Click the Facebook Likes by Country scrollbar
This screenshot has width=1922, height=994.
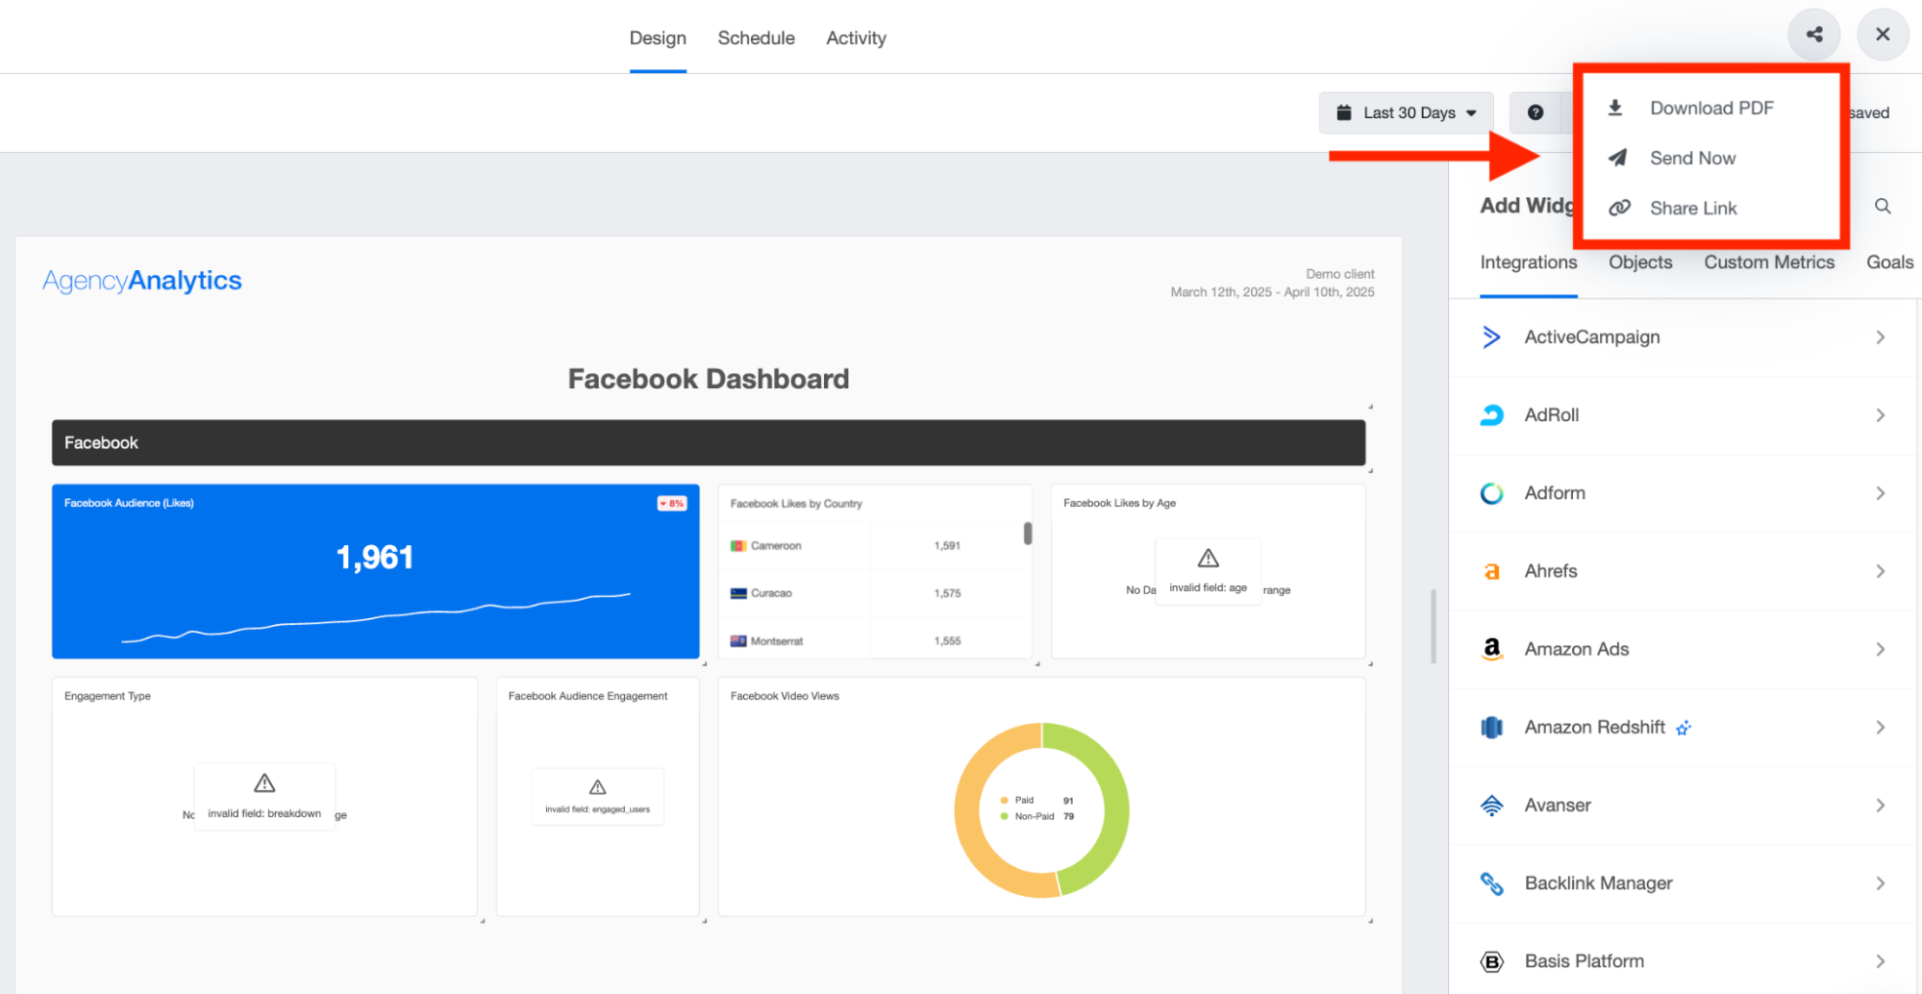(1028, 534)
